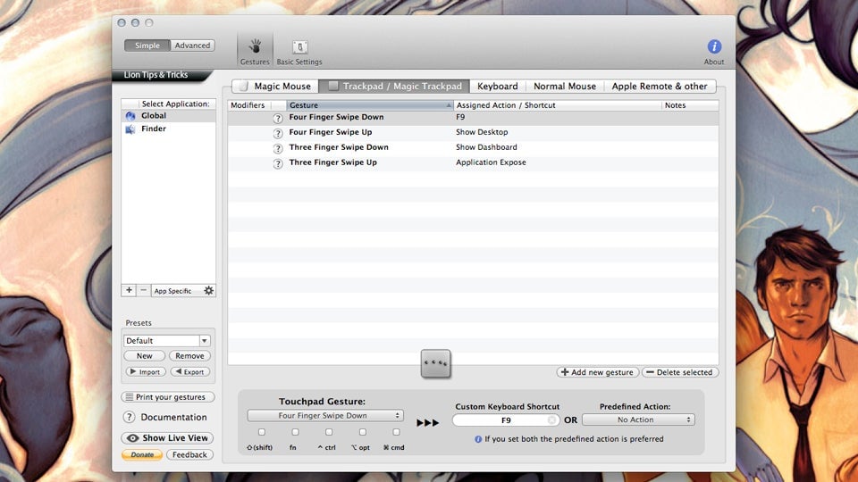
Task: Switch to the Keyboard tab
Action: (x=497, y=87)
